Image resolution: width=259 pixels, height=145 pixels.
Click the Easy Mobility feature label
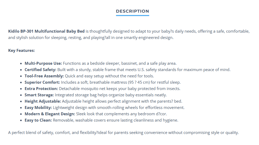pos(38,108)
